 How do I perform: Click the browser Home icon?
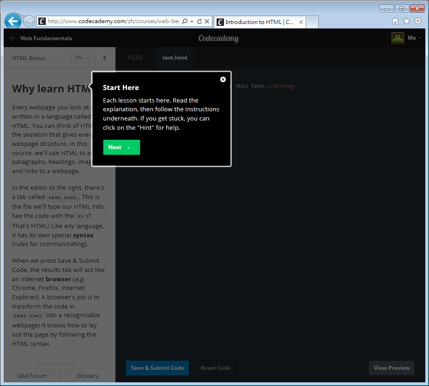pos(395,21)
